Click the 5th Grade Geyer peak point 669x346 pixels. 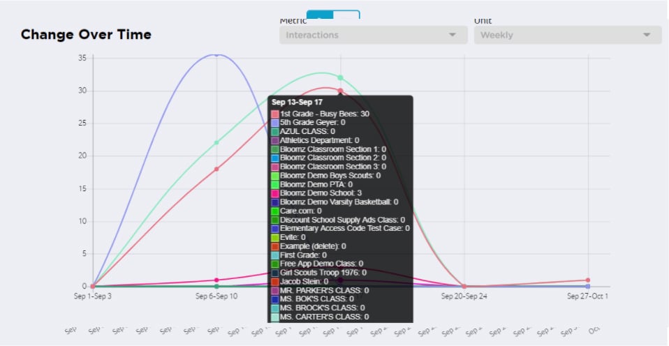coord(216,54)
